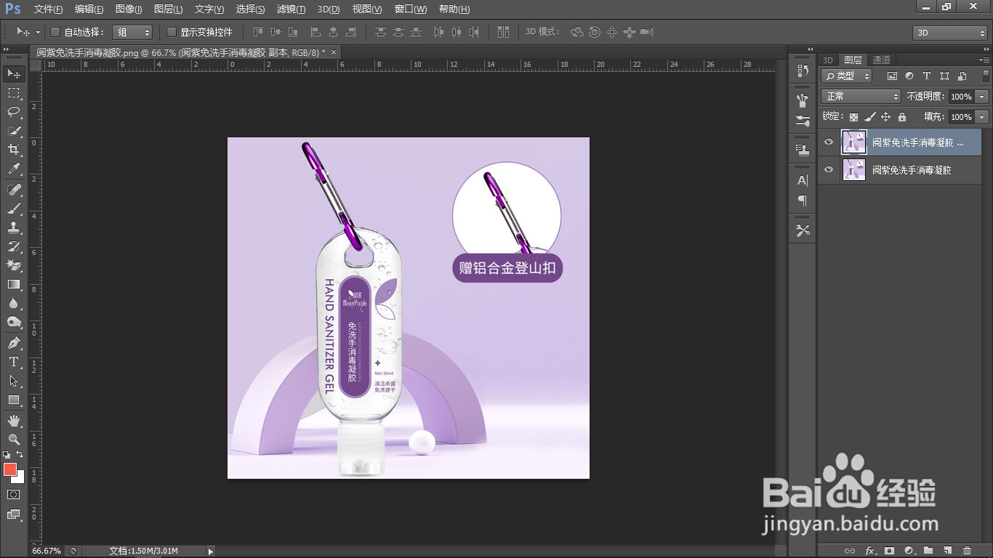Open the Clone Source panel icon
This screenshot has width=993, height=558.
[x=803, y=150]
